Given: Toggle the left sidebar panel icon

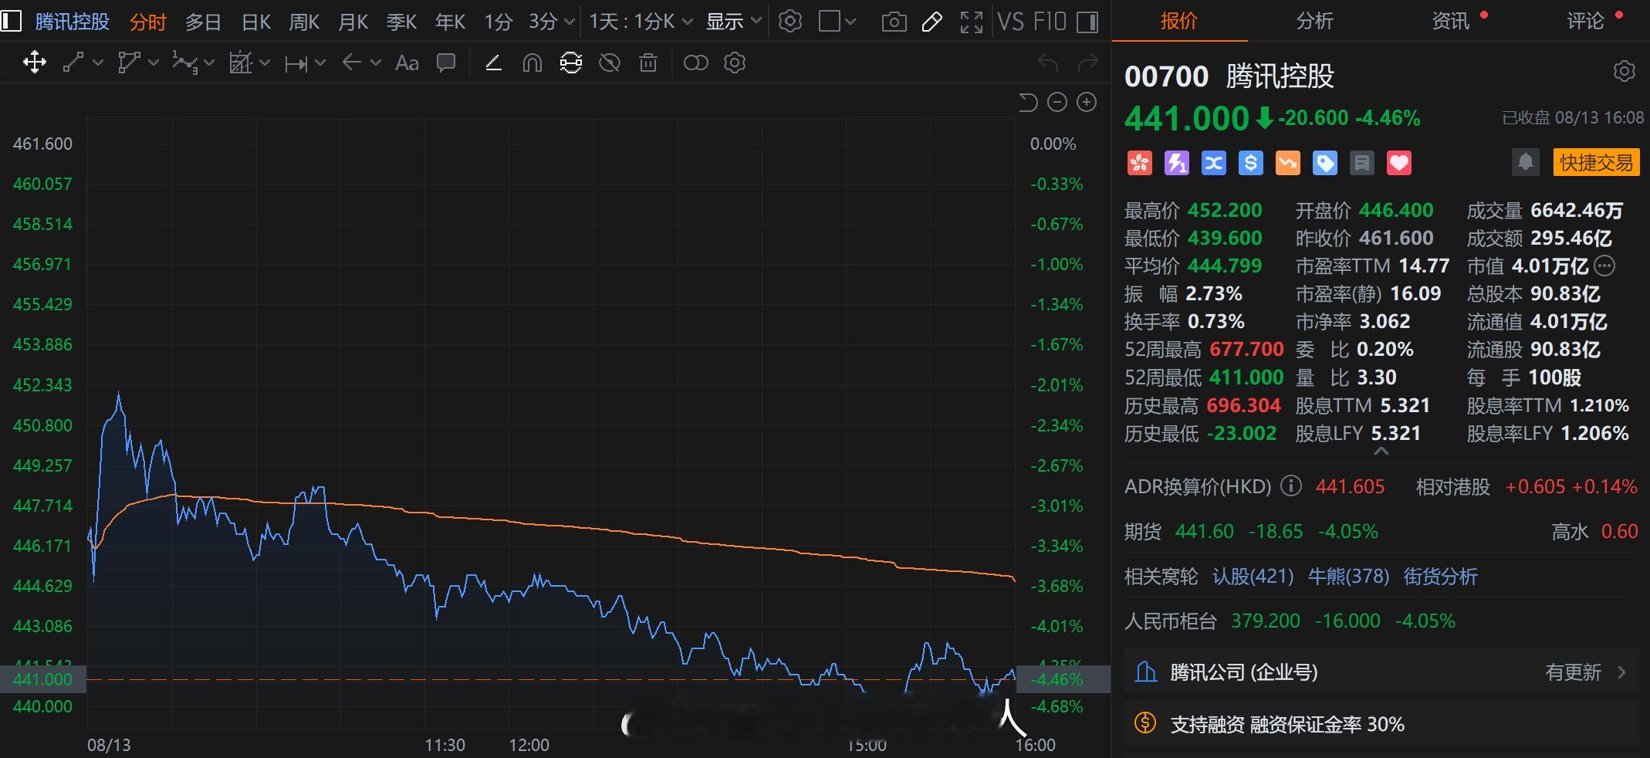Looking at the screenshot, I should (x=11, y=21).
